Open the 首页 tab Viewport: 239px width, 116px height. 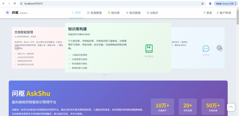tap(76, 13)
